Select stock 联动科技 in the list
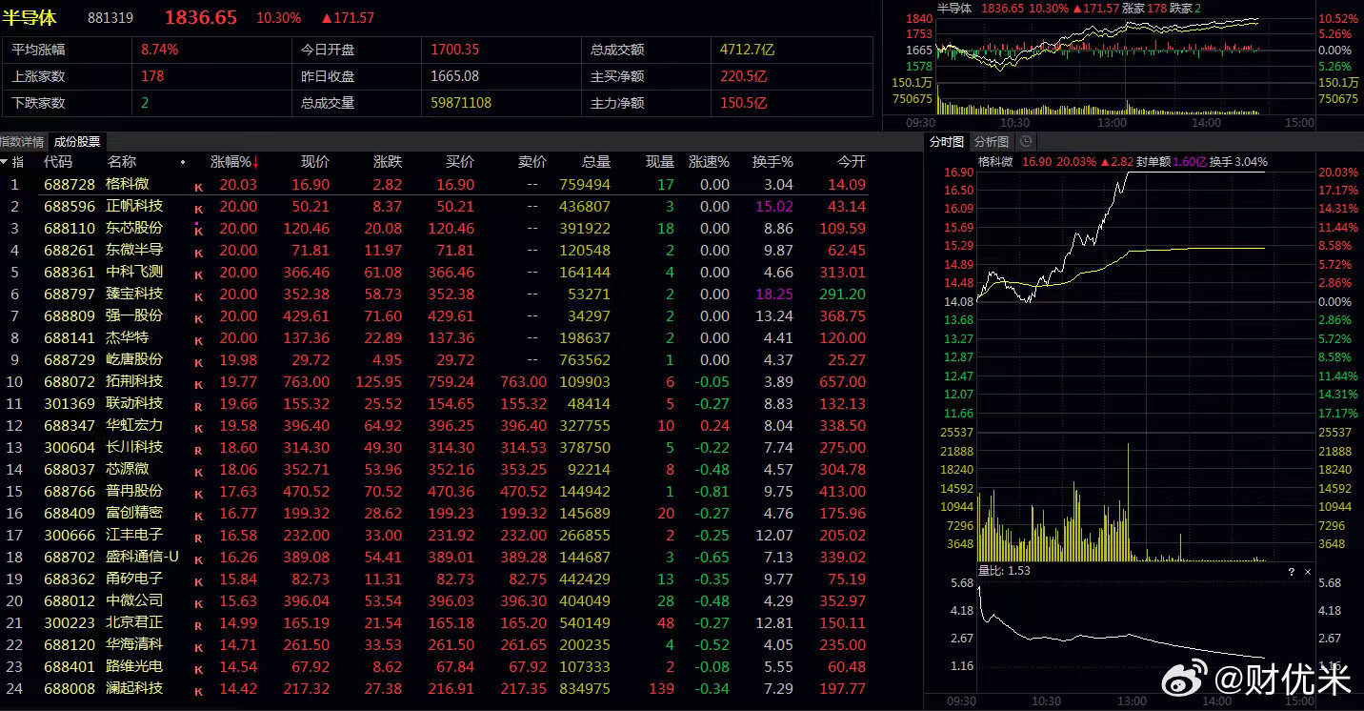 (134, 403)
